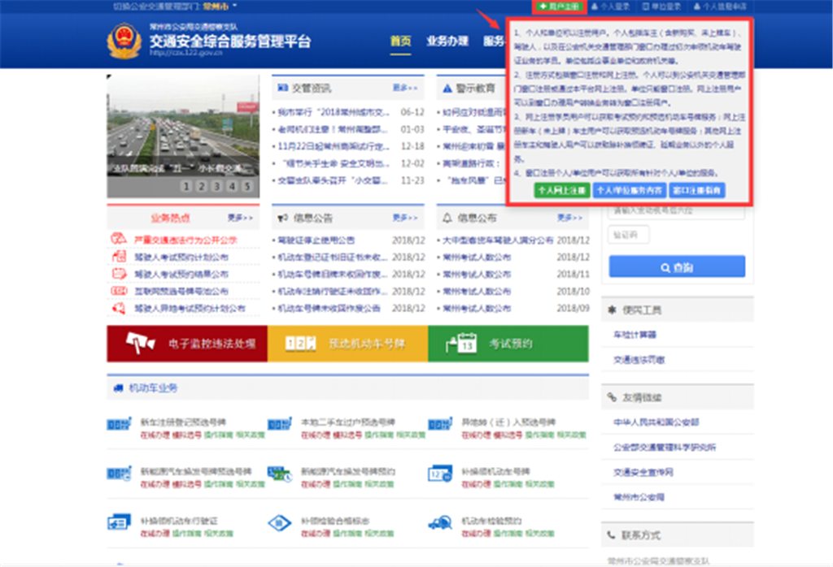The width and height of the screenshot is (833, 567).
Task: Open the green 考试预约 banner
Action: (x=508, y=344)
